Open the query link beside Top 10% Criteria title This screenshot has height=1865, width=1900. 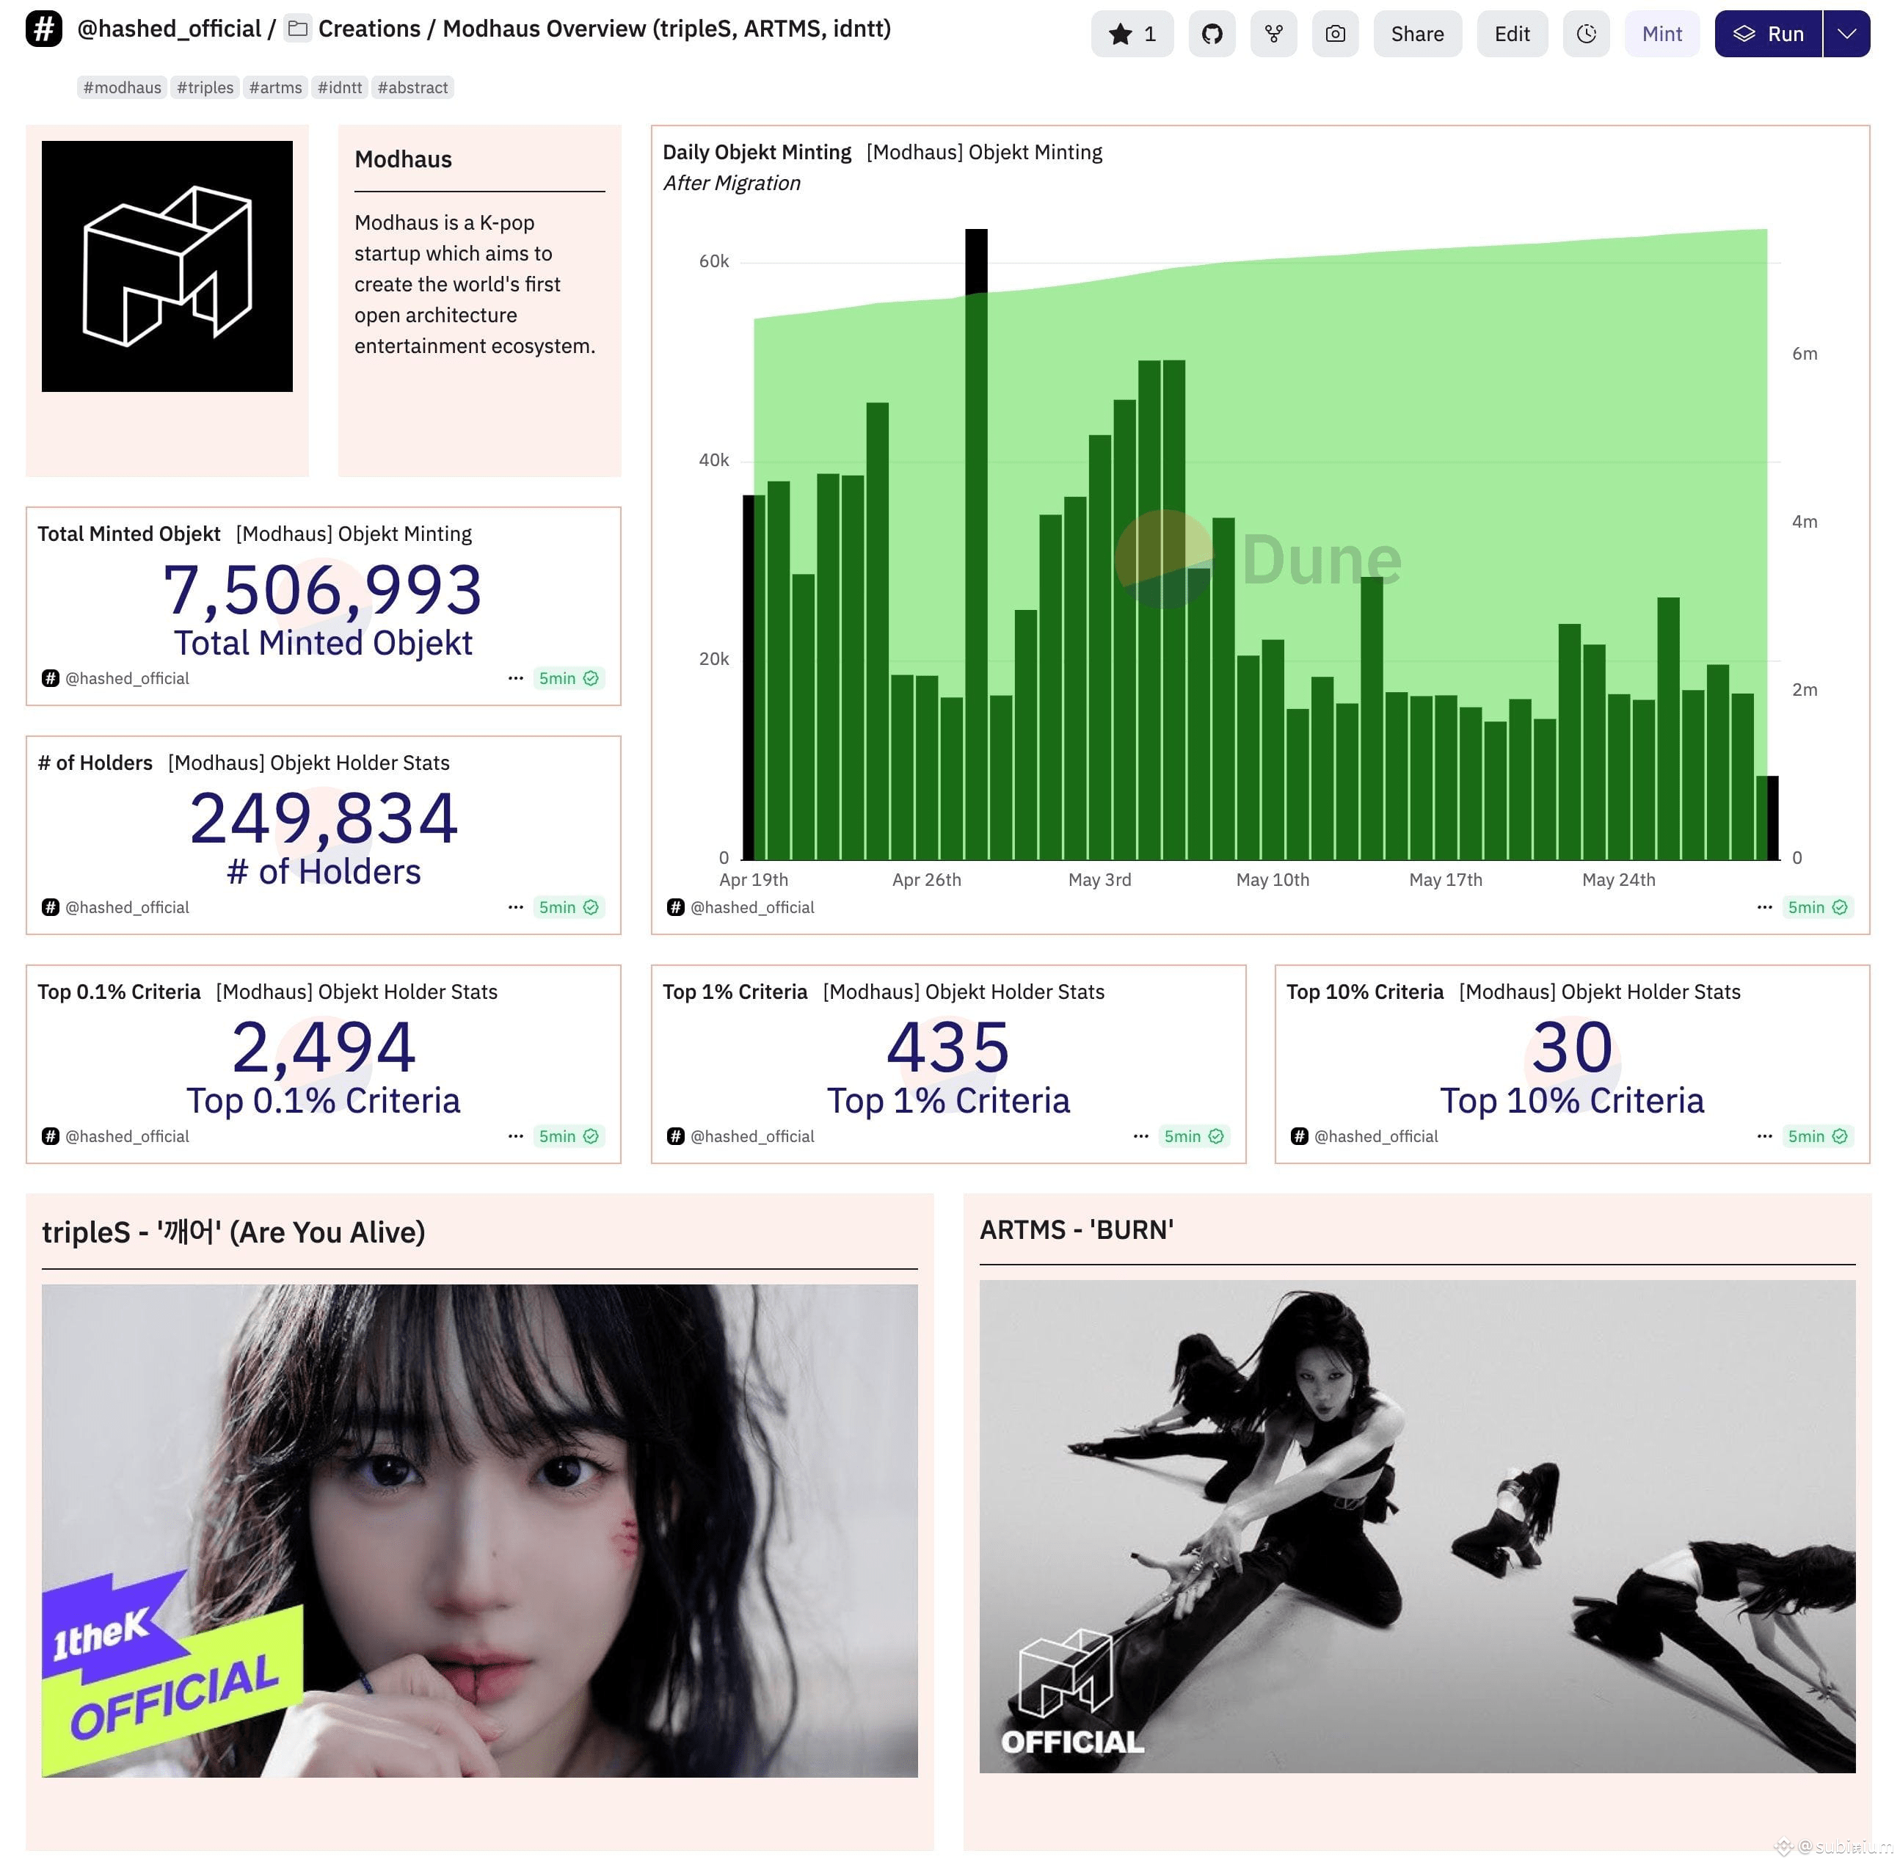tap(1599, 992)
